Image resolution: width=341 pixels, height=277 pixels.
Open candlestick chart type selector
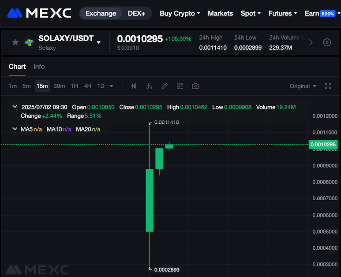(x=134, y=86)
